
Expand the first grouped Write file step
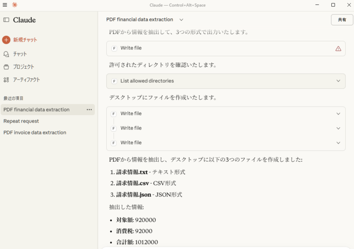(338, 114)
